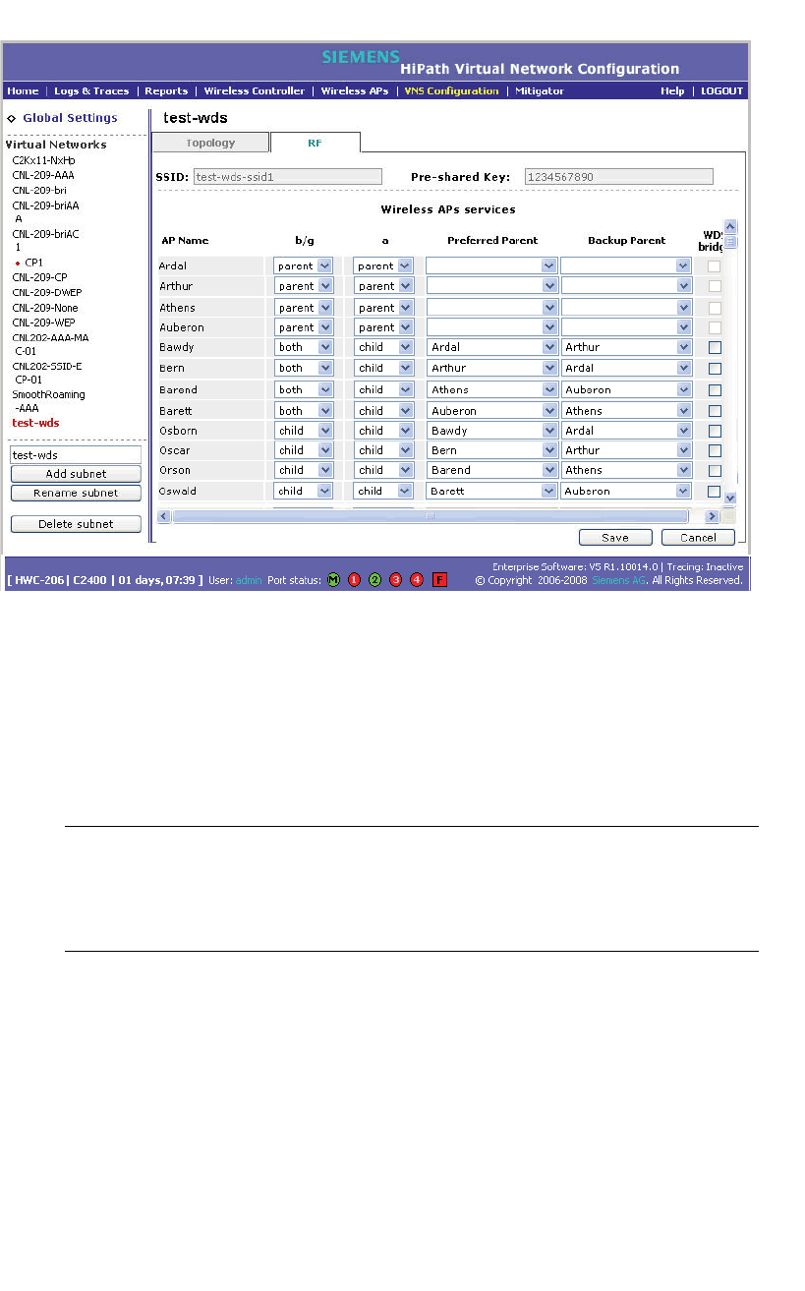The image size is (805, 1291).
Task: Tick WDS bridge checkbox for Osborn
Action: coord(715,431)
